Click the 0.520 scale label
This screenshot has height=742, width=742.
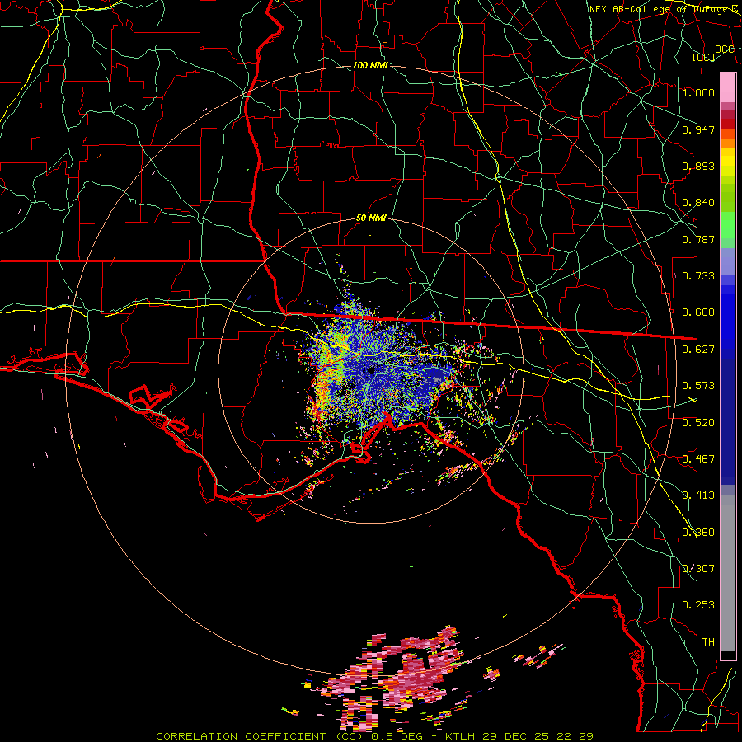point(698,423)
